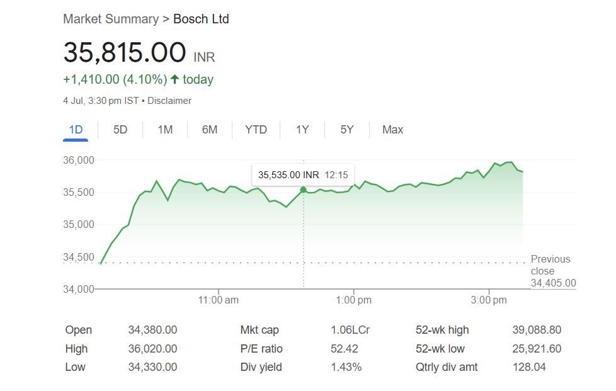The image size is (616, 391).
Task: Click the green chart data point marker
Action: (x=303, y=190)
